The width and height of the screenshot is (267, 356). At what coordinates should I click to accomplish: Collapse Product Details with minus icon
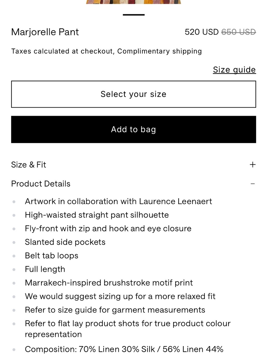(x=253, y=184)
